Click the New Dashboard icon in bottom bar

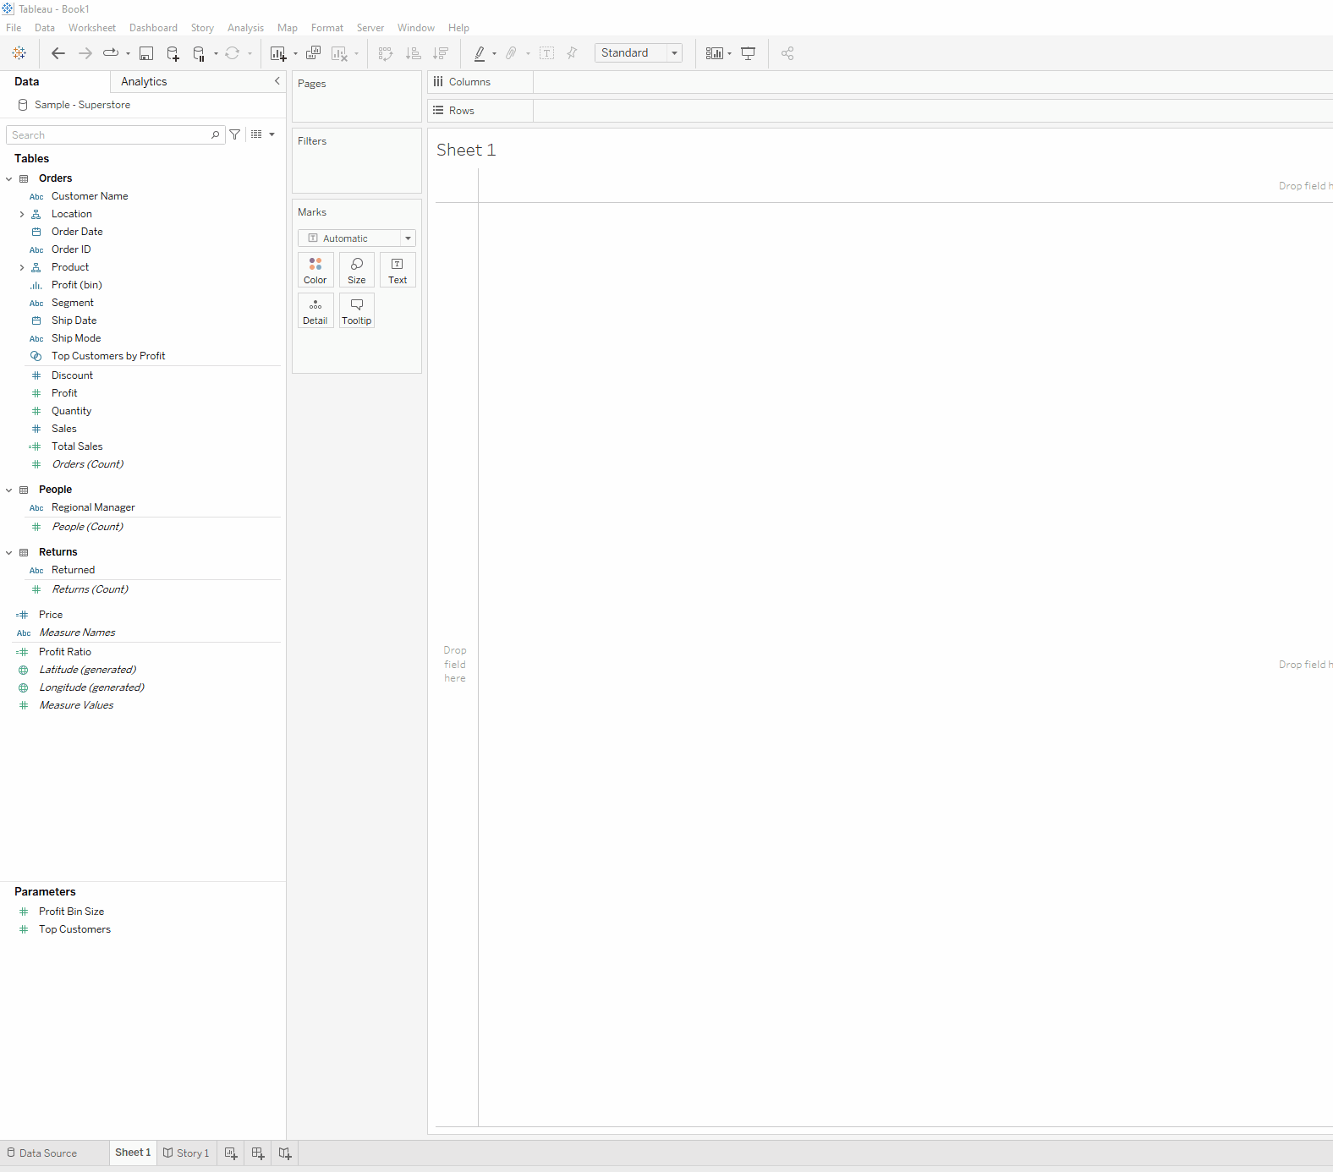pyautogui.click(x=258, y=1153)
